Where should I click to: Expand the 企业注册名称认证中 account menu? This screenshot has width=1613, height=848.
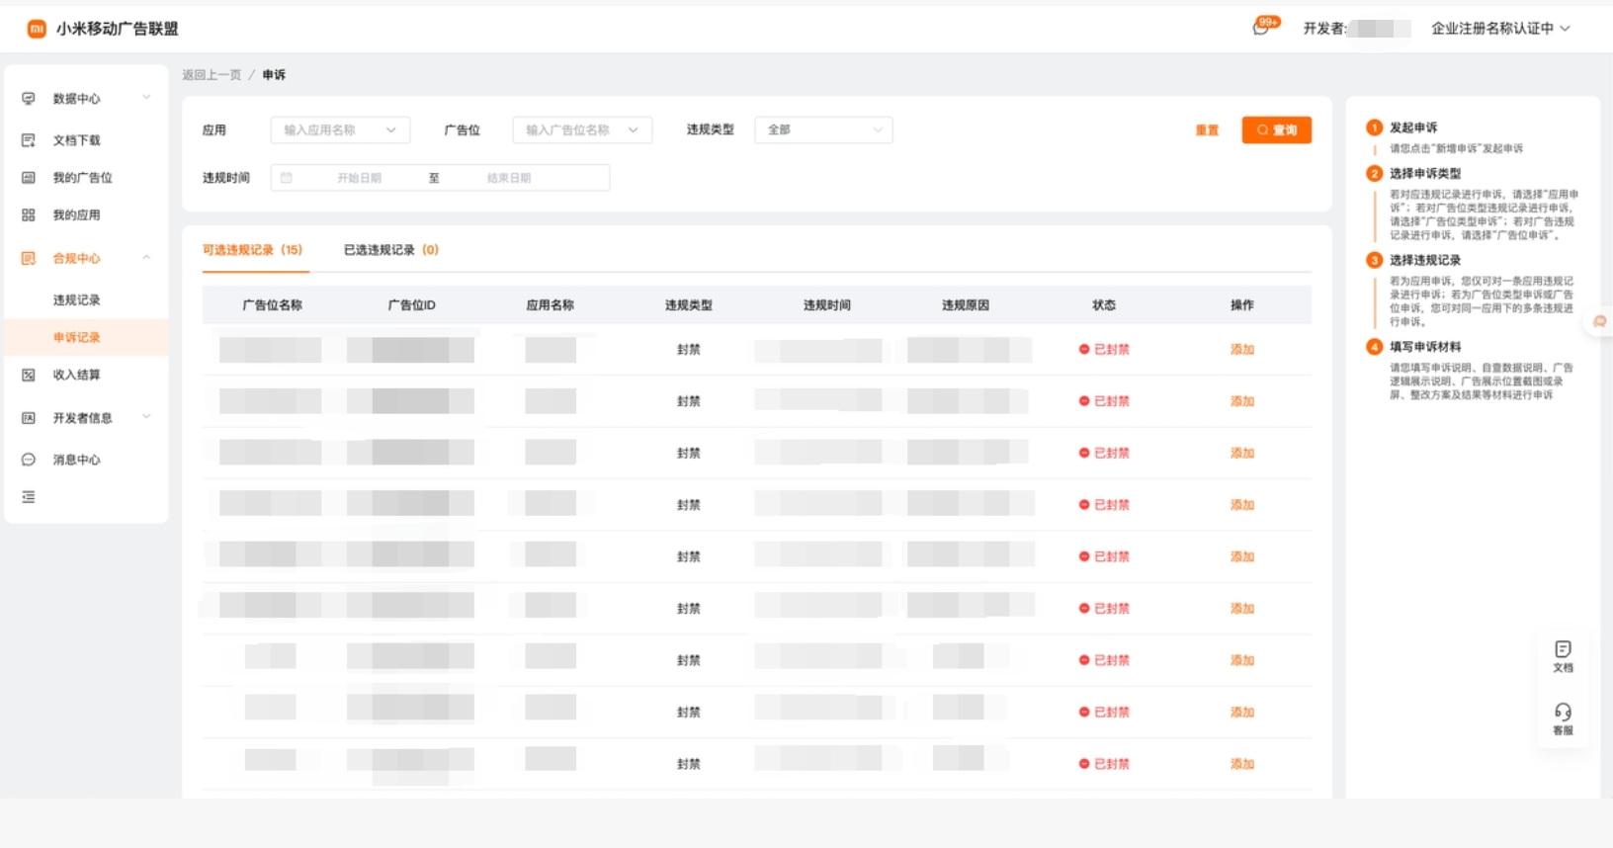tap(1499, 29)
